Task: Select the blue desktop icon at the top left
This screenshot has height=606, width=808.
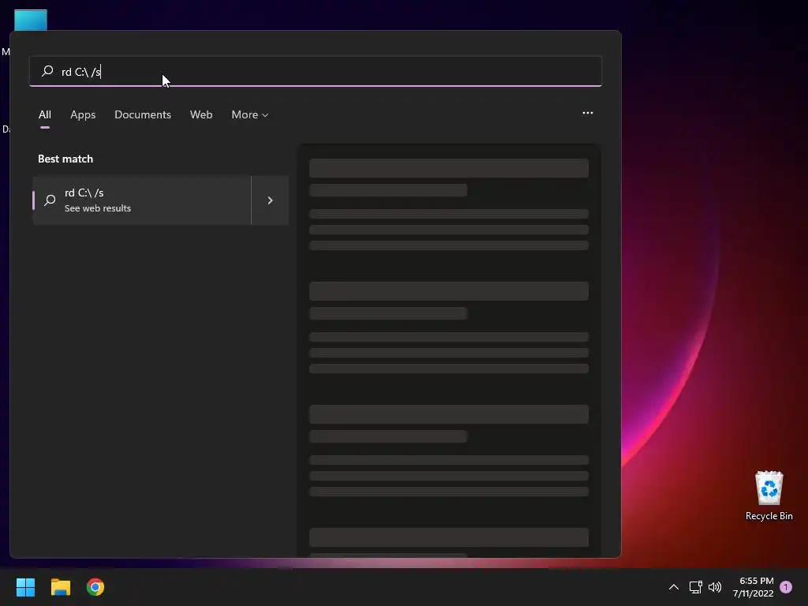Action: pos(31,21)
